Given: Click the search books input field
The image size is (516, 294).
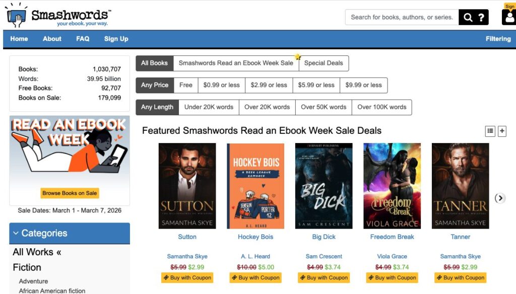Looking at the screenshot, I should [402, 17].
